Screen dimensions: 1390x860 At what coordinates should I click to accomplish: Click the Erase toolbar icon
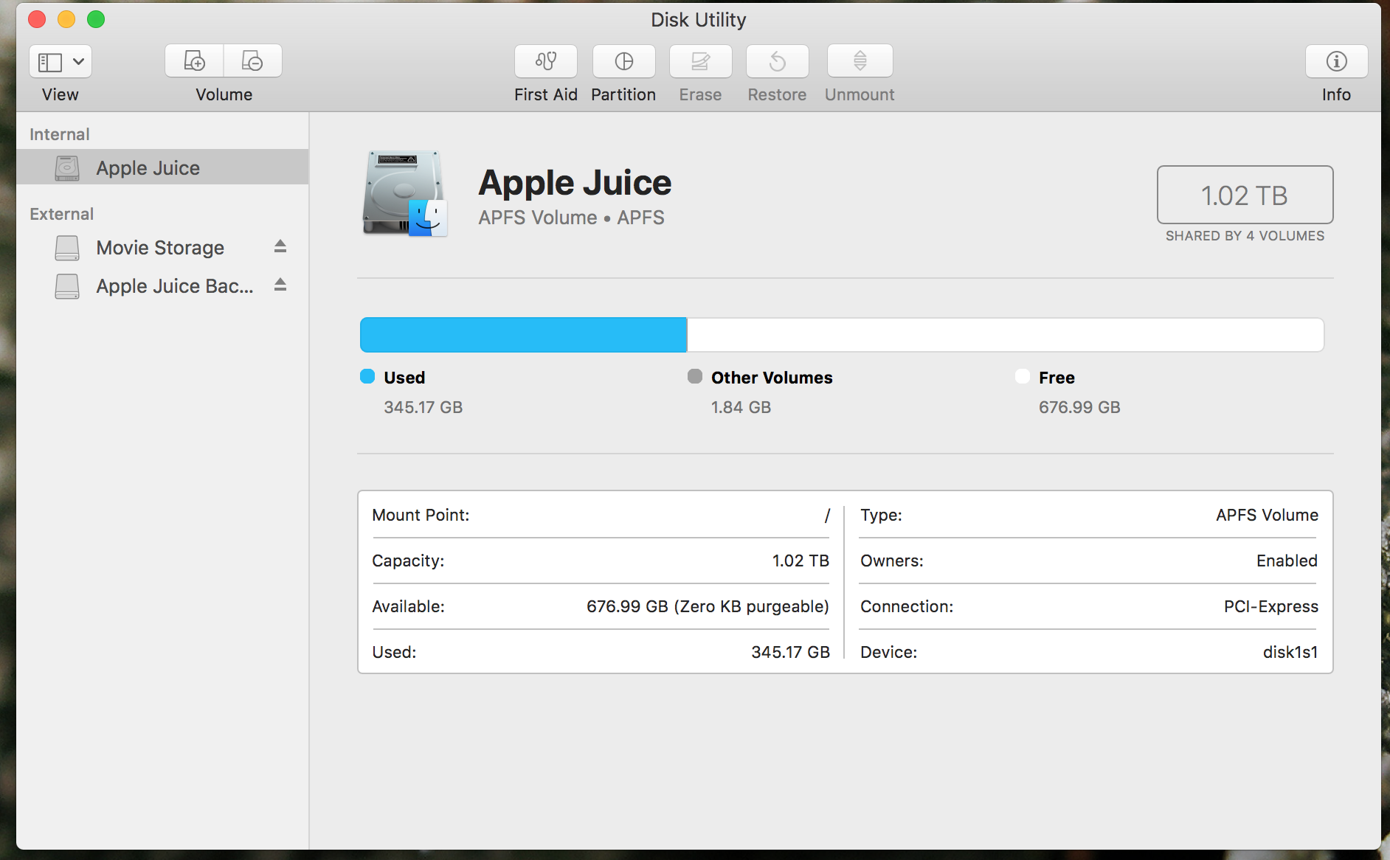coord(700,61)
